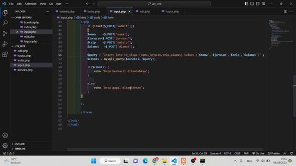Open the Run menu
The width and height of the screenshot is (296, 166).
pos(59,4)
